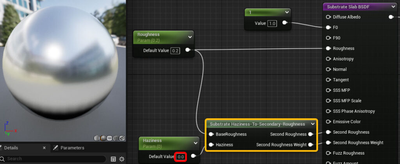Set preview mesh to sphere shape

(x=103, y=138)
